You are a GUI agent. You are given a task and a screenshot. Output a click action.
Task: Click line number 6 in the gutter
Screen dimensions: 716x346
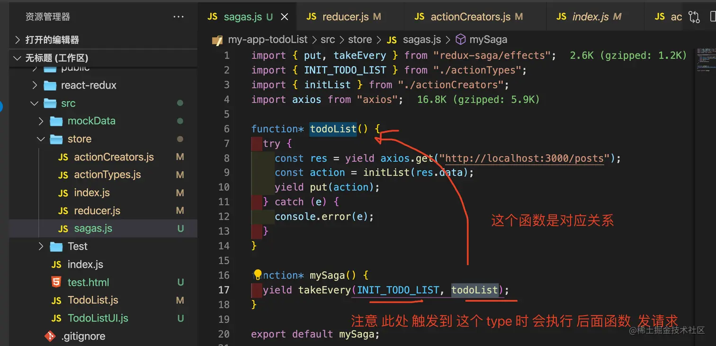tap(226, 129)
